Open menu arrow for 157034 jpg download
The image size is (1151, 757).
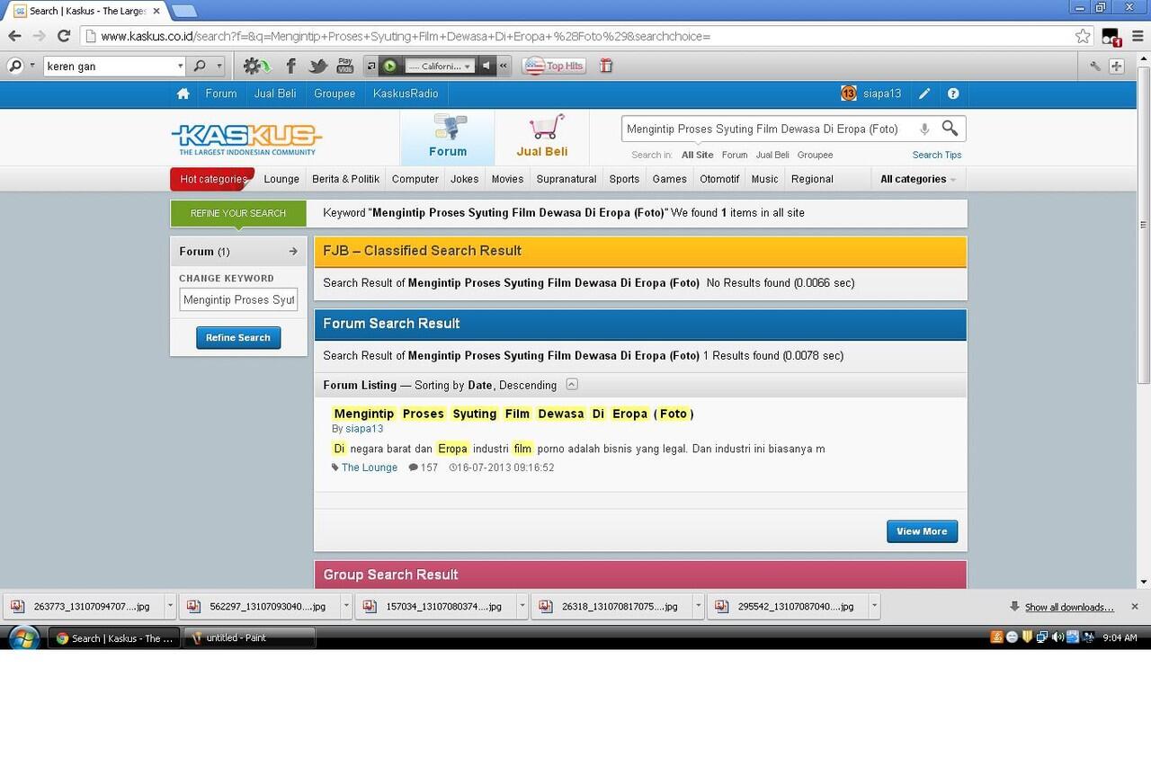[522, 607]
